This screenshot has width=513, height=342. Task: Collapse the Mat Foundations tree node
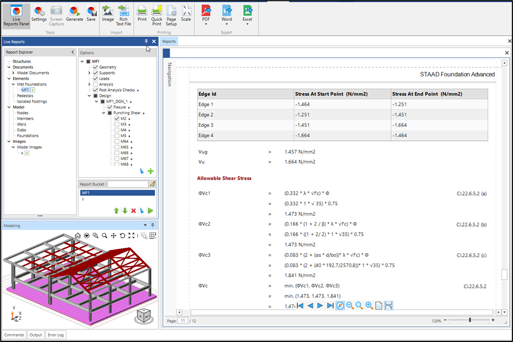tap(14, 84)
